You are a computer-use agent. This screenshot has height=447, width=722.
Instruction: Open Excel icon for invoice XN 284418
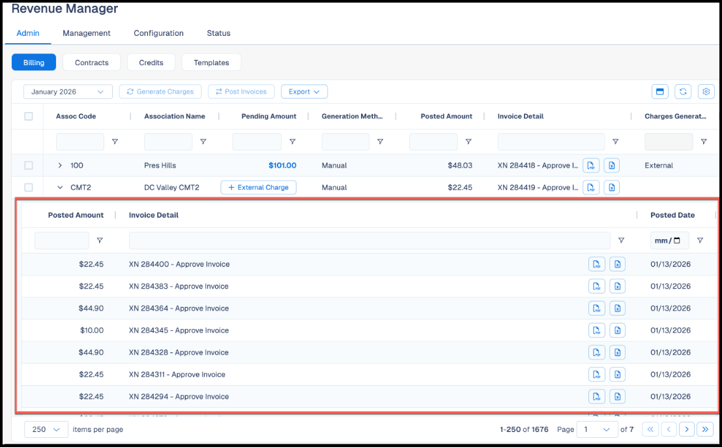611,166
